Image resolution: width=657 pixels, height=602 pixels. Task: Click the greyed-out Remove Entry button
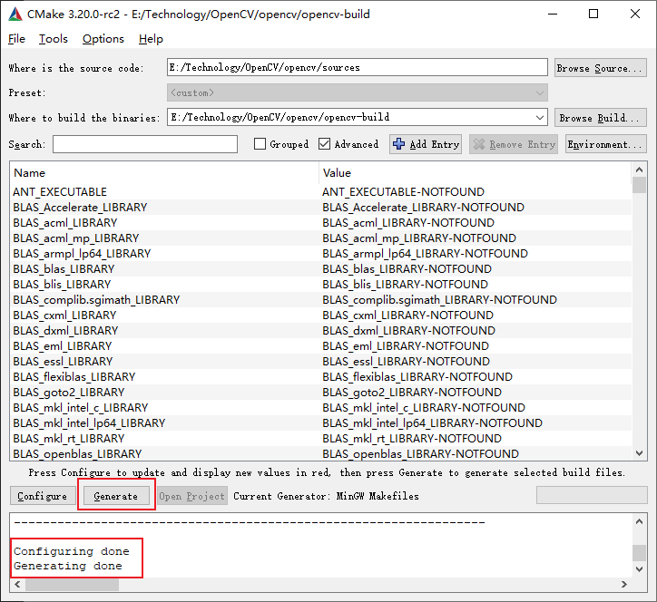pyautogui.click(x=514, y=144)
